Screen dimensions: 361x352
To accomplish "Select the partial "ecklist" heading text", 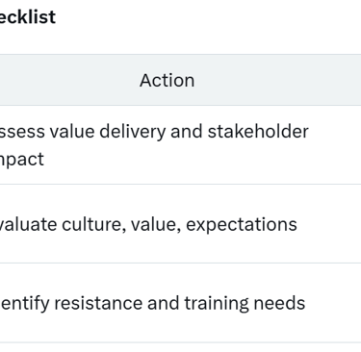I will pos(28,16).
